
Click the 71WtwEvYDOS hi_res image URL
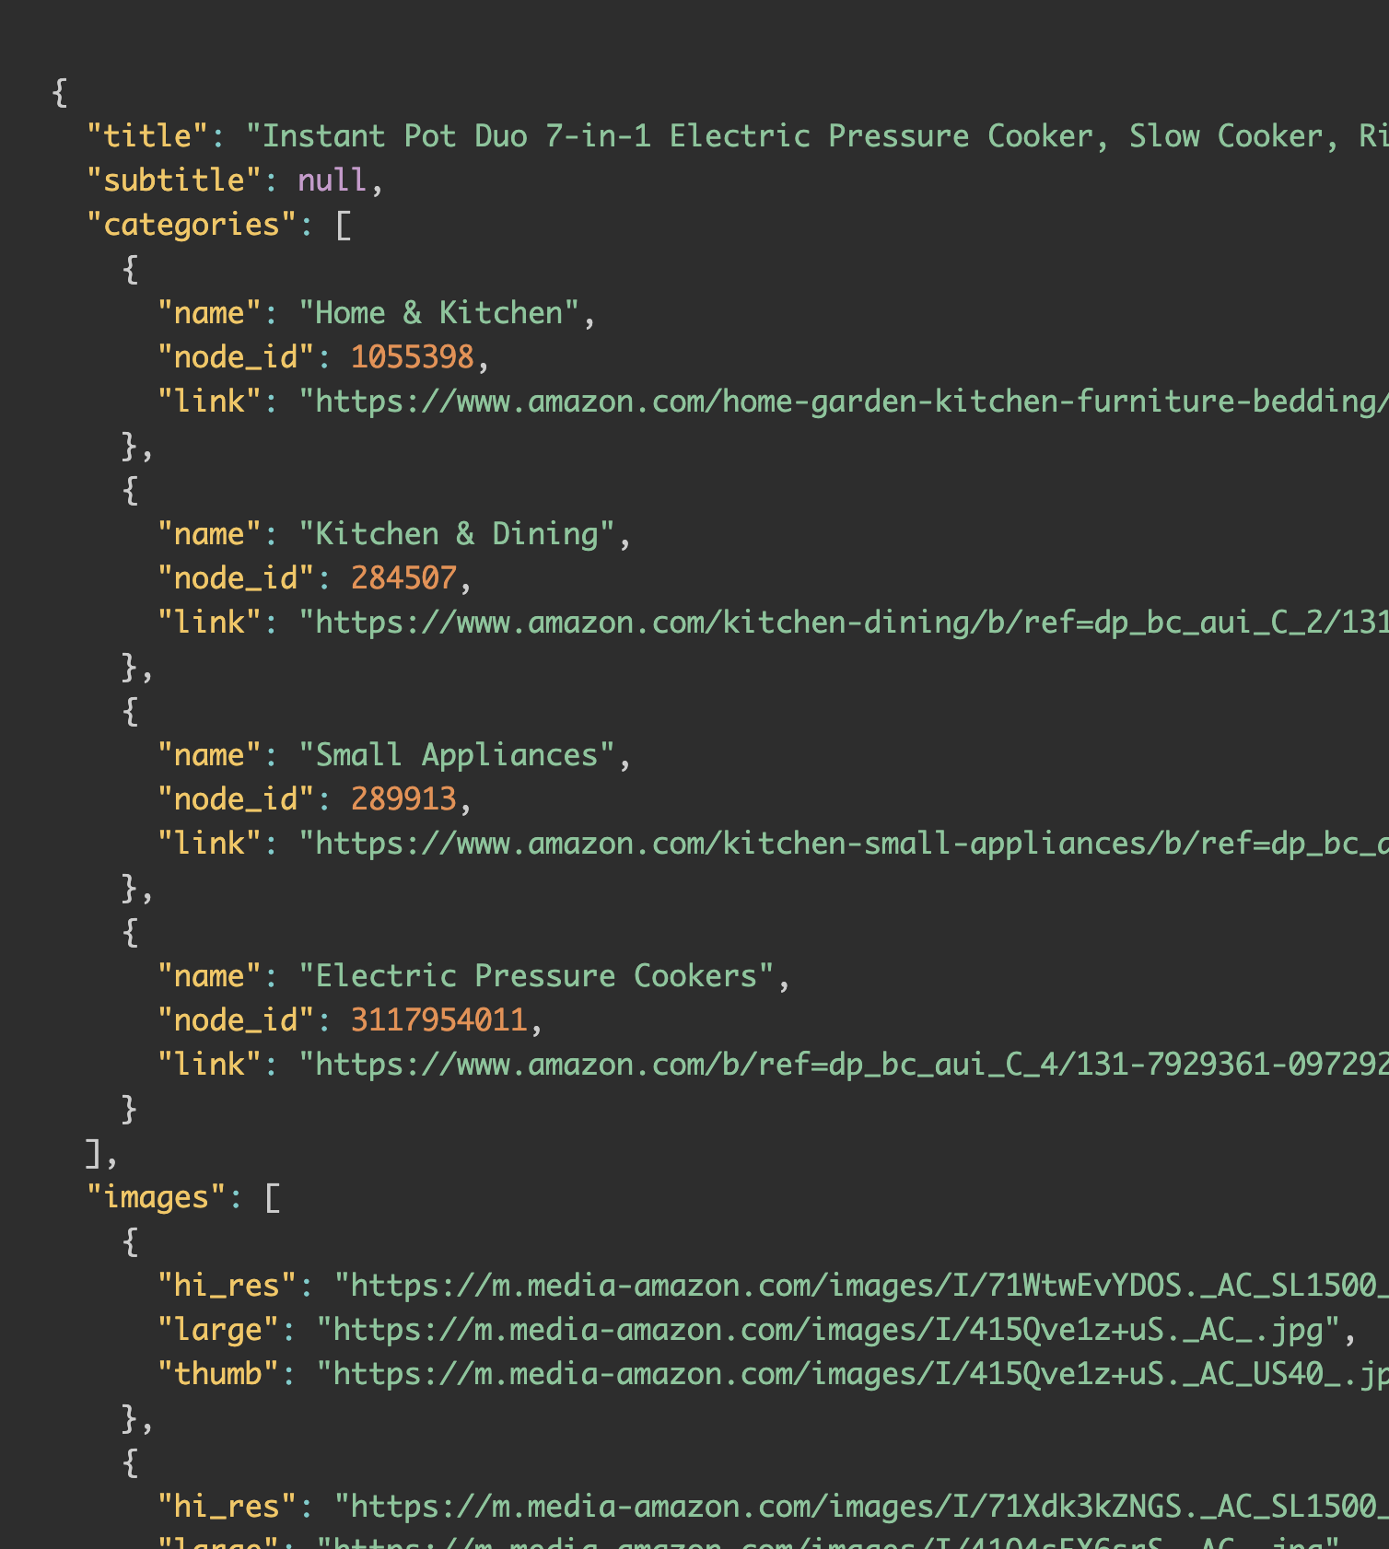click(860, 1286)
